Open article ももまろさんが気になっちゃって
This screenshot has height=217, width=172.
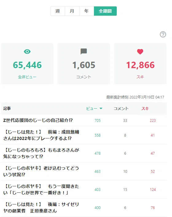pyautogui.click(x=41, y=153)
